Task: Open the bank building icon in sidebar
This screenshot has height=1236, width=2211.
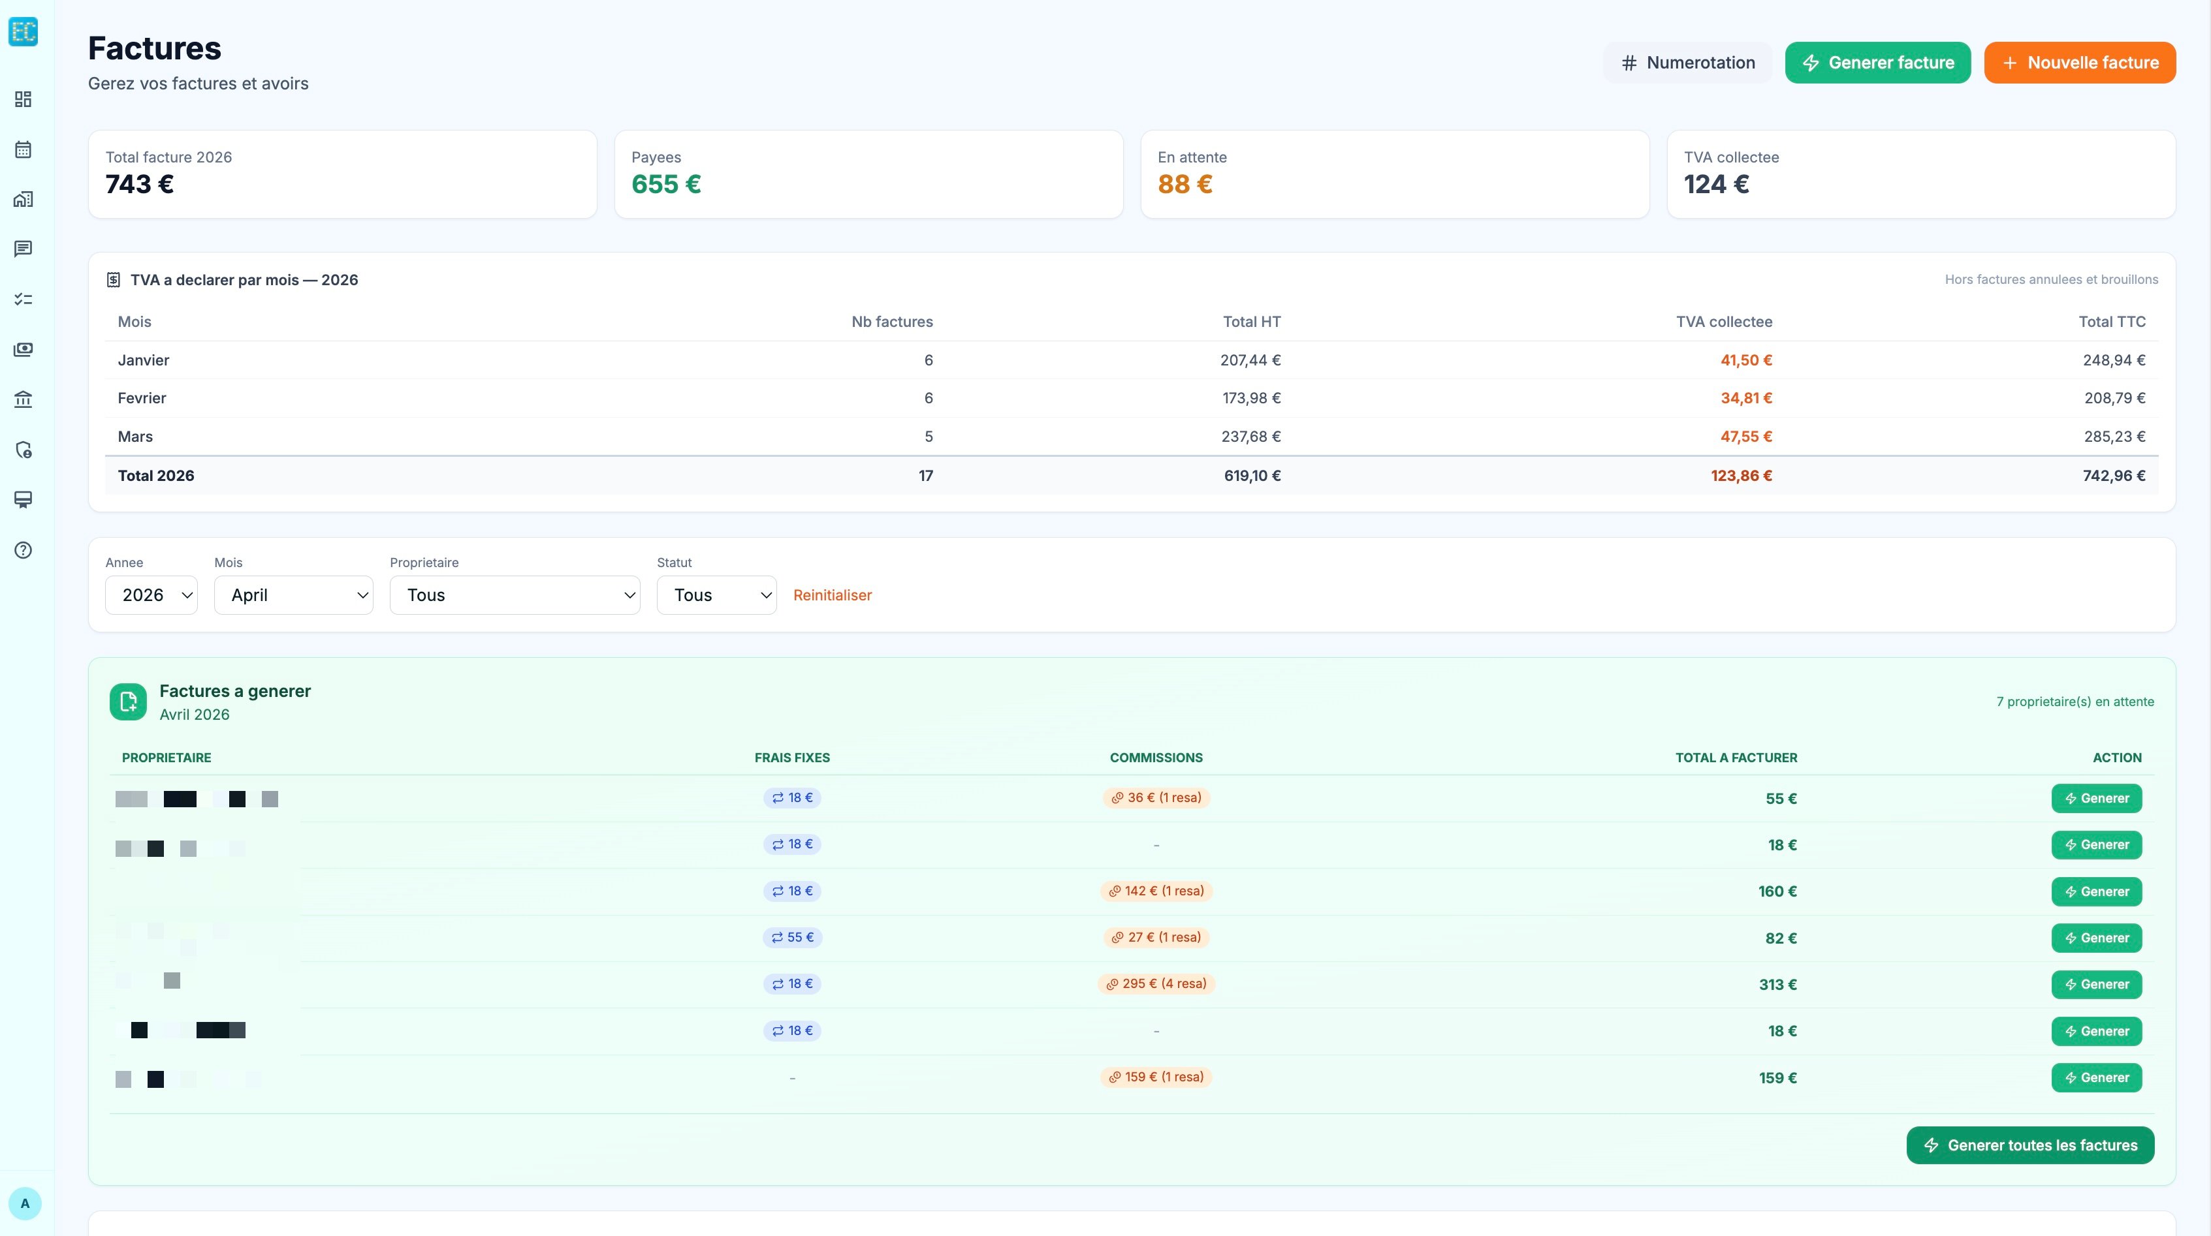Action: point(23,399)
